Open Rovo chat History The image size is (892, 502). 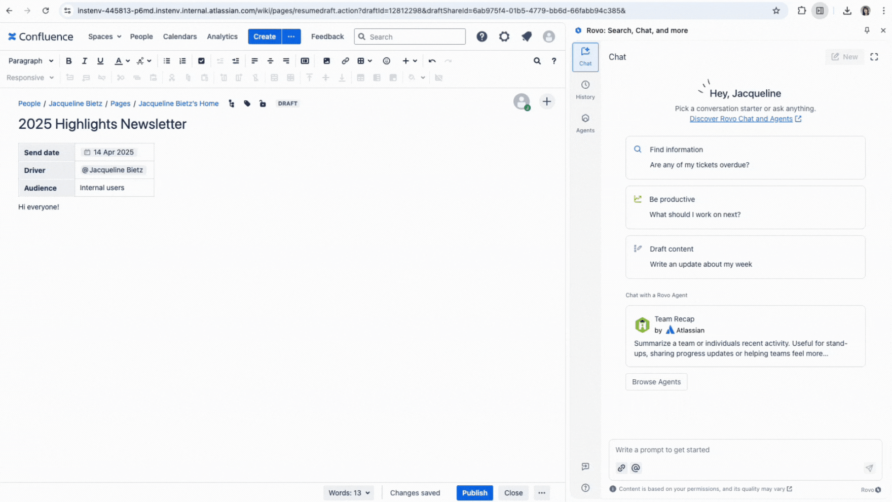pyautogui.click(x=585, y=89)
